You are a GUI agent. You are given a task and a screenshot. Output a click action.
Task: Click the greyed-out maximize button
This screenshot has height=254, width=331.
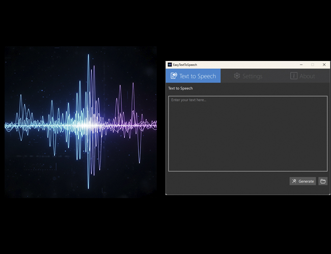313,65
